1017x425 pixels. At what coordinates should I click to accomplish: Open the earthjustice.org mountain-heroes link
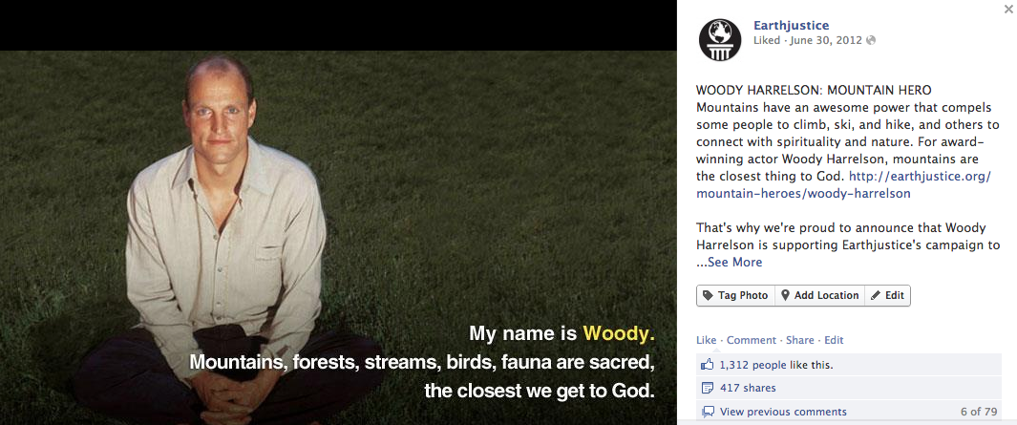point(844,185)
